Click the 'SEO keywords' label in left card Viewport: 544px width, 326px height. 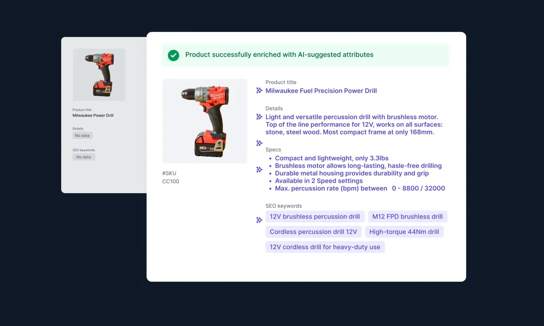point(84,150)
